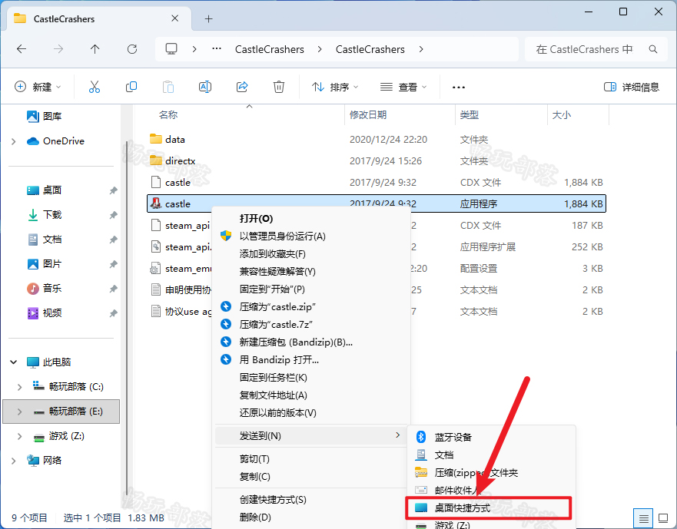Click the 音乐 music icon in sidebar
The image size is (677, 529).
[33, 288]
